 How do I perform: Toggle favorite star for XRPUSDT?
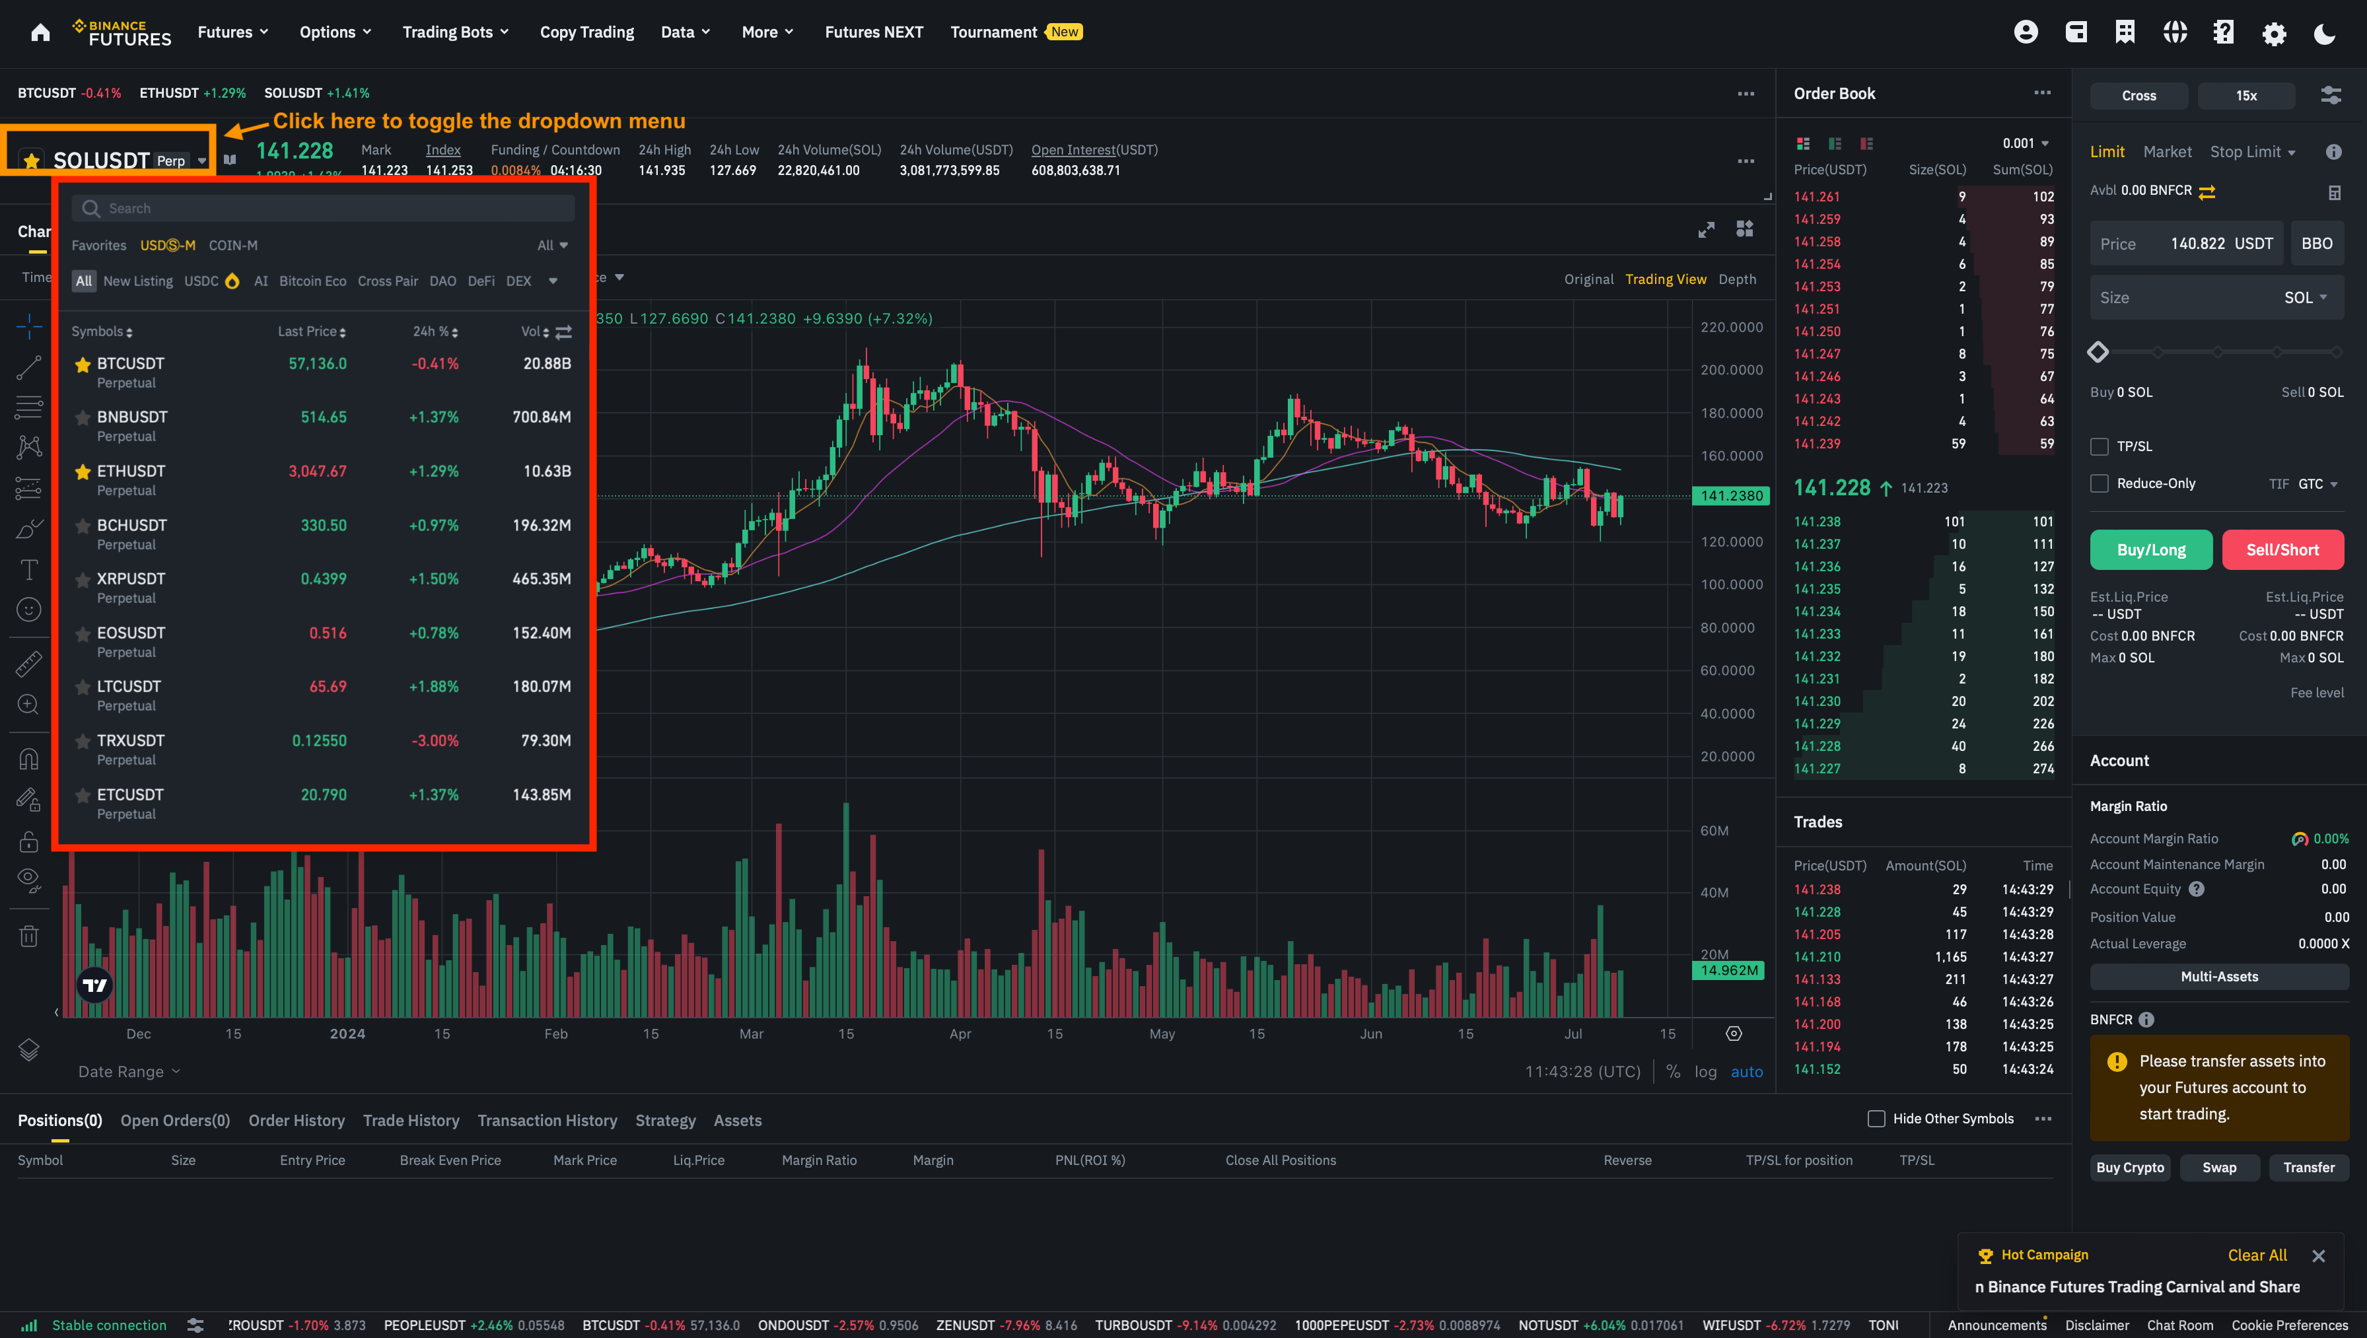click(x=83, y=580)
